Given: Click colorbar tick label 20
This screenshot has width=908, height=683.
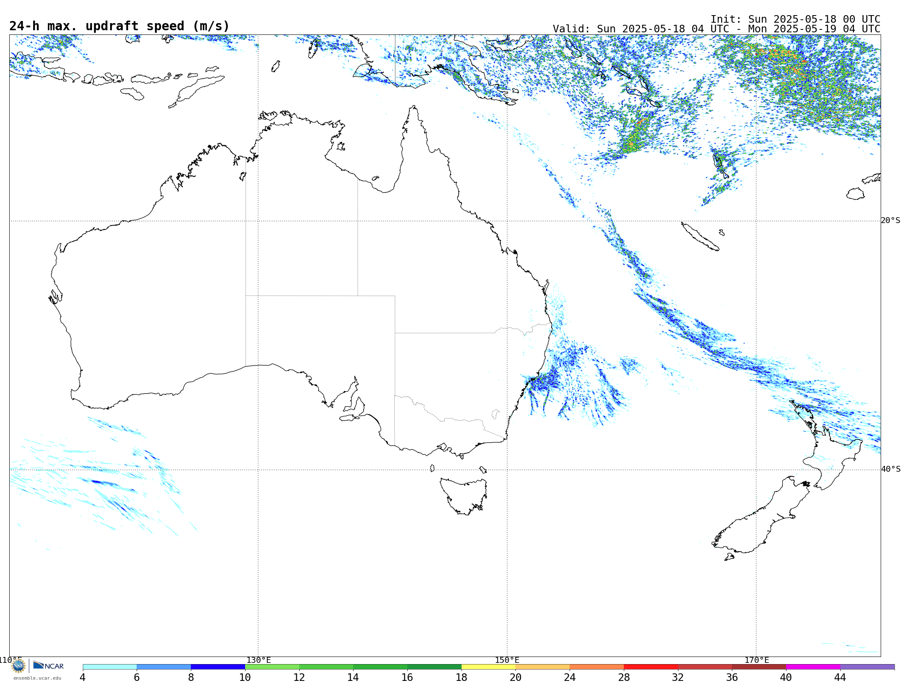Looking at the screenshot, I should (515, 677).
